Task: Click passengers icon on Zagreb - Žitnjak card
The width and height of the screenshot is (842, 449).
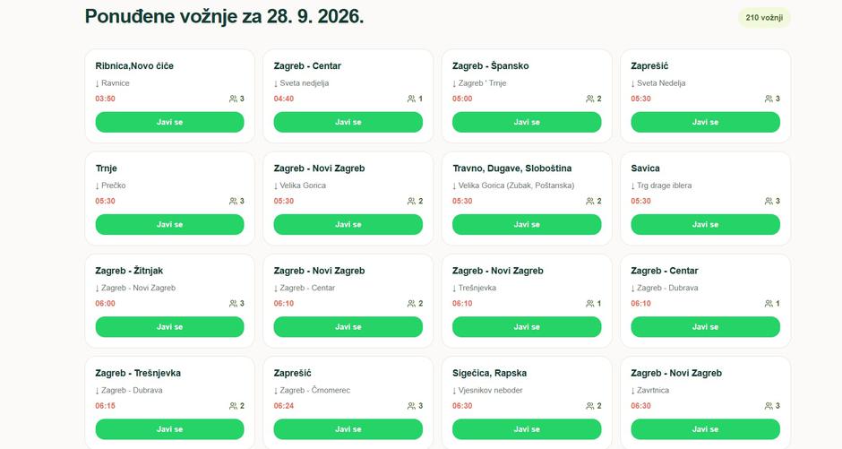Action: click(x=233, y=304)
